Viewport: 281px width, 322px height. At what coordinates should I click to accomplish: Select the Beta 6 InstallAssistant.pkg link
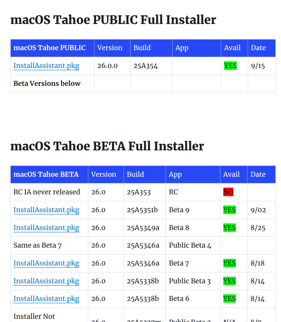click(46, 299)
